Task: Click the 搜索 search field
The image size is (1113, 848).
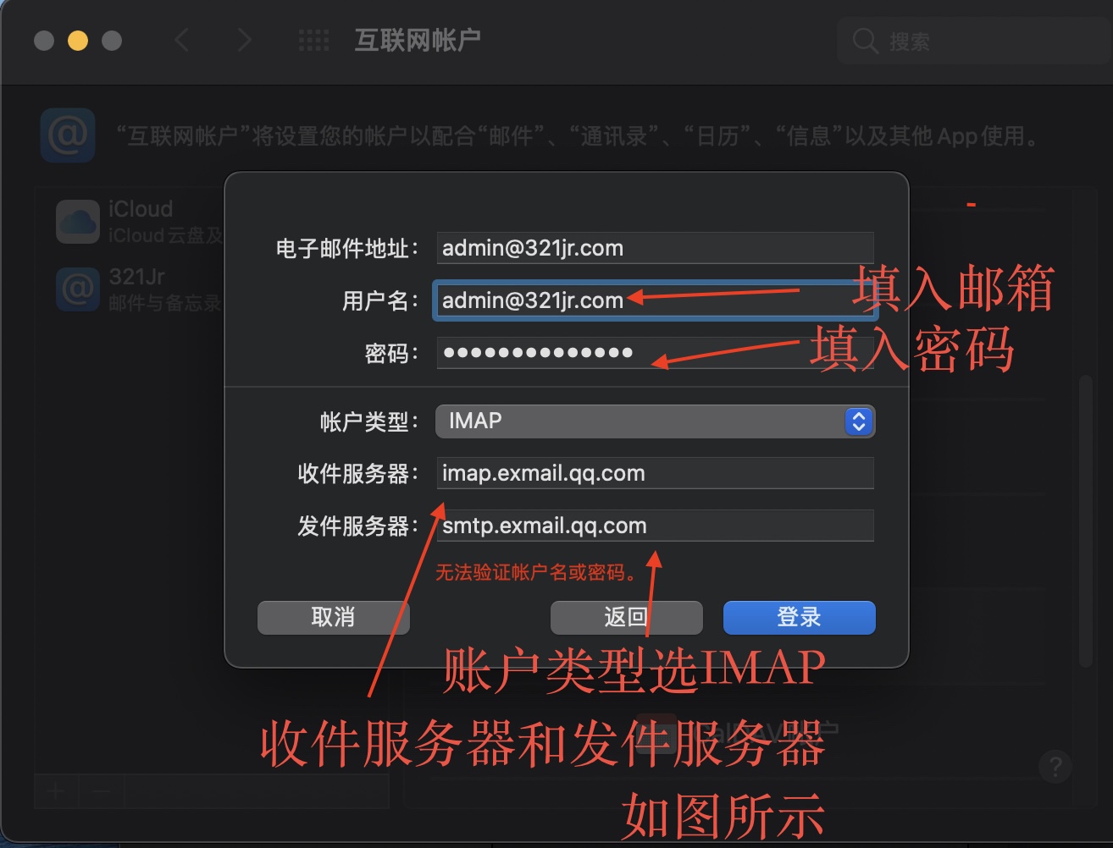Action: coord(974,41)
